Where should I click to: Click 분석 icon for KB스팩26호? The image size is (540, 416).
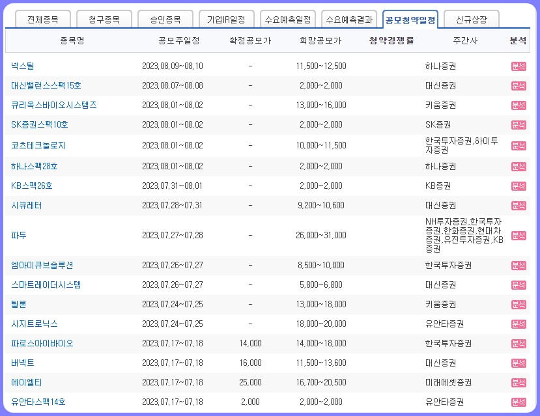pos(519,186)
